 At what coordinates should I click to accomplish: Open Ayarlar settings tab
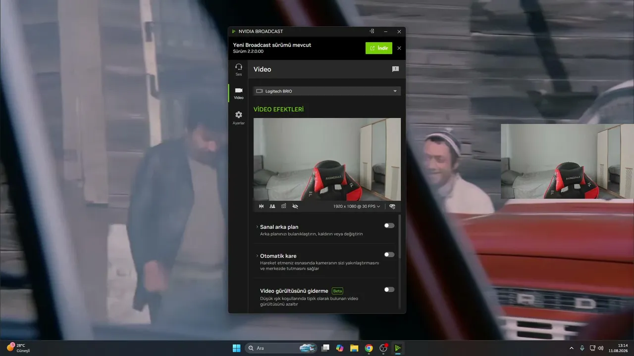point(239,118)
